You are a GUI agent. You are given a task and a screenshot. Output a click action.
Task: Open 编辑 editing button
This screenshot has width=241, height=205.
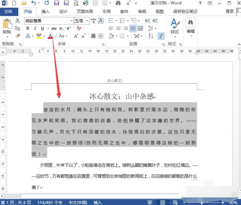[x=190, y=28]
